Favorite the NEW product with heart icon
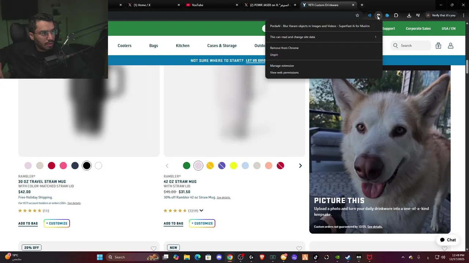469x263 pixels. click(x=299, y=249)
